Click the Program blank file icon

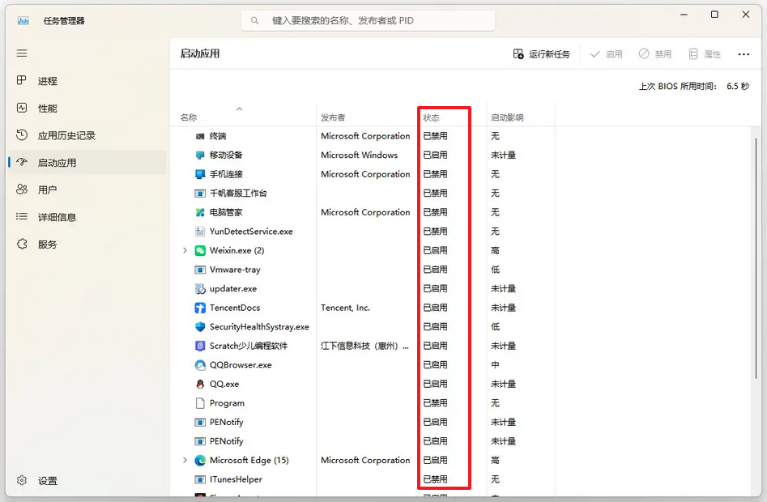(x=200, y=403)
